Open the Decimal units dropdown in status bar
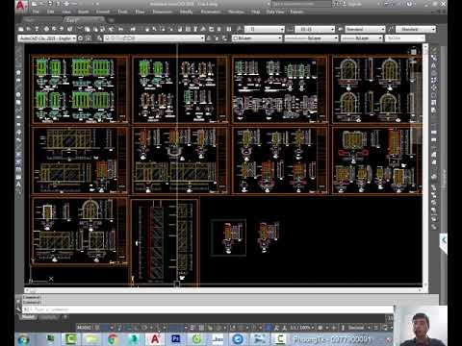 358,328
